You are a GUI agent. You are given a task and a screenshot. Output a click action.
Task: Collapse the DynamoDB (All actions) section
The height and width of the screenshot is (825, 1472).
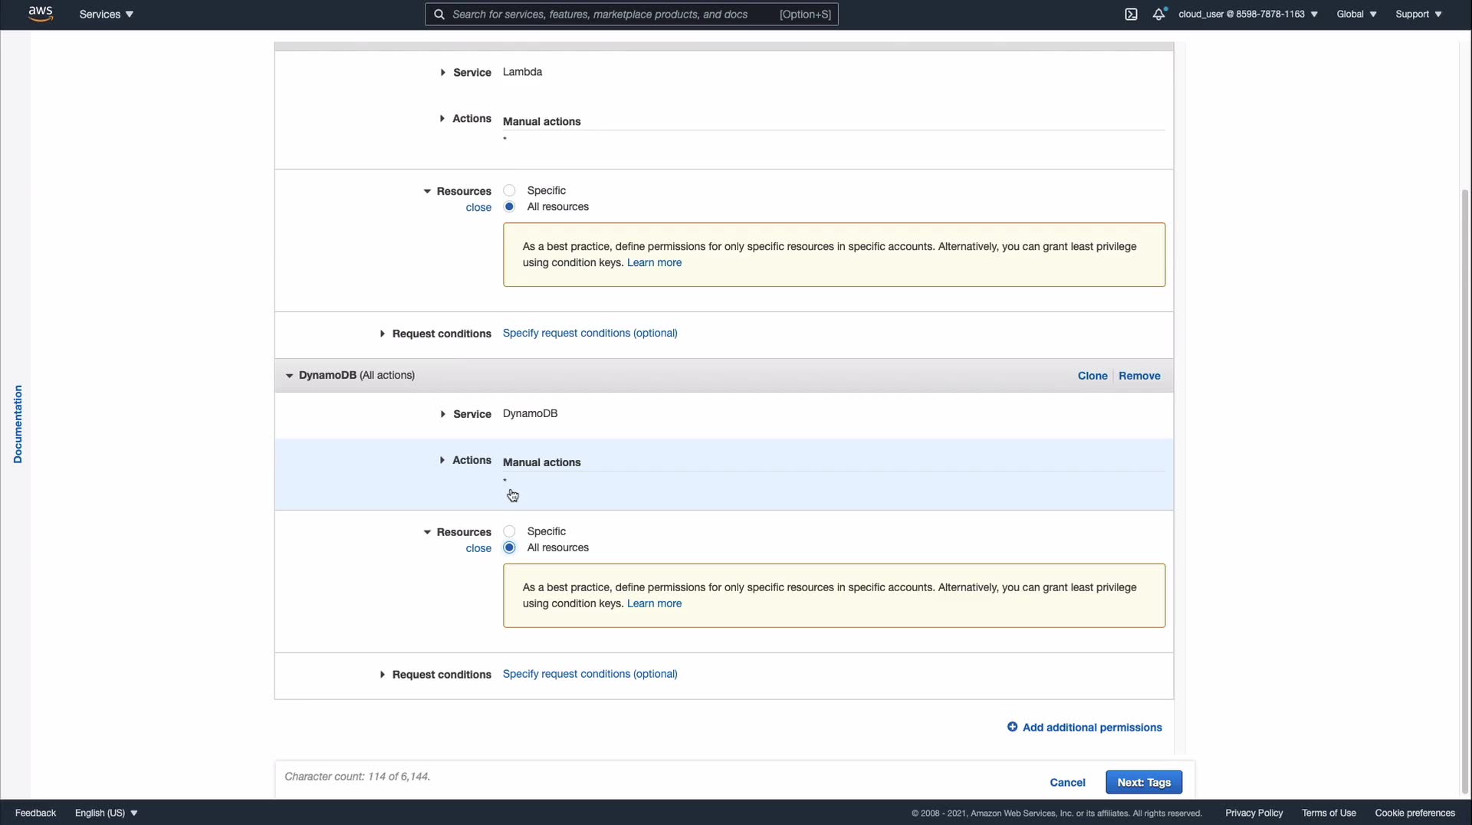(x=289, y=376)
